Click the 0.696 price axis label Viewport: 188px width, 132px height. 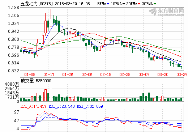[x=13, y=55]
